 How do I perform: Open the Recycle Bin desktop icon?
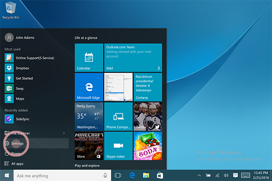point(11,10)
